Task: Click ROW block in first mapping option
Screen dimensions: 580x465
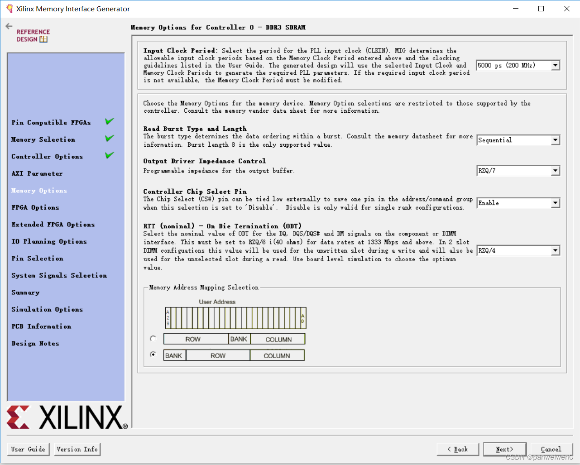Action: click(x=196, y=339)
